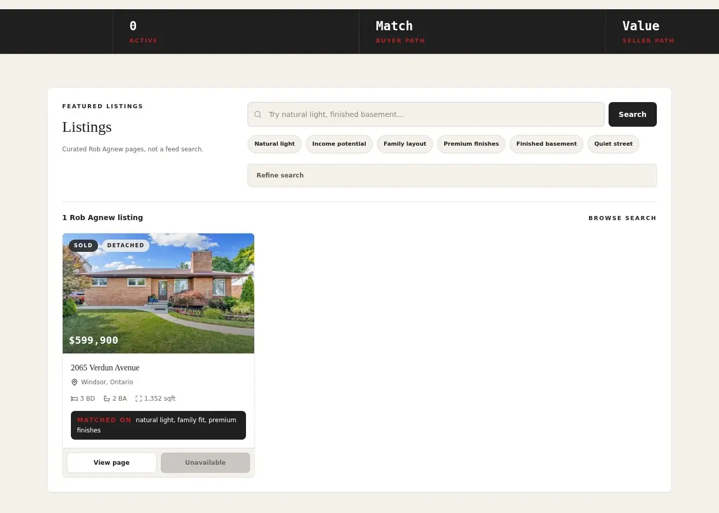Click the location pin icon beside Windsor, Ontario
This screenshot has width=719, height=513.
(74, 382)
